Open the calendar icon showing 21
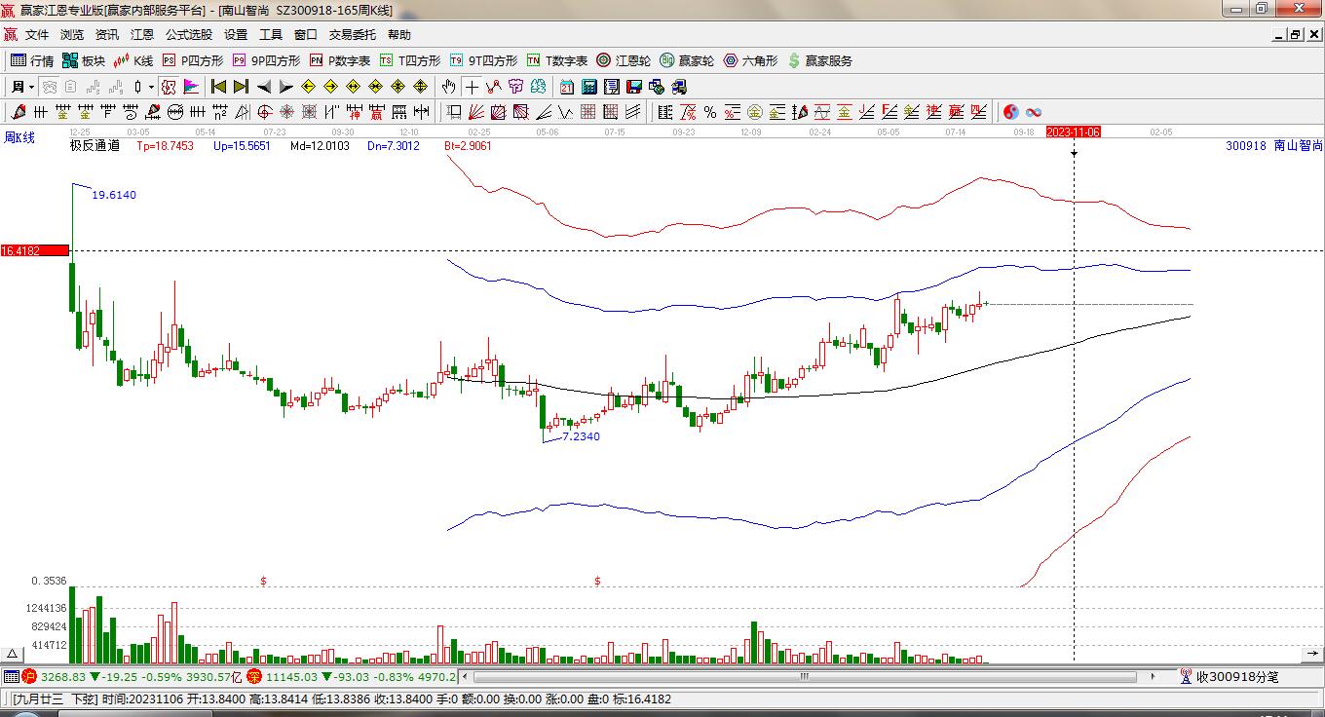Screen dimensions: 1325x717 click(567, 87)
